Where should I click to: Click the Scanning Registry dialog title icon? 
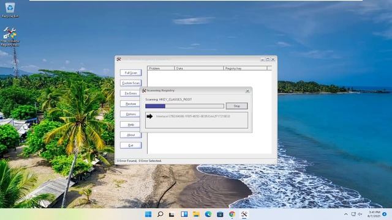(144, 90)
